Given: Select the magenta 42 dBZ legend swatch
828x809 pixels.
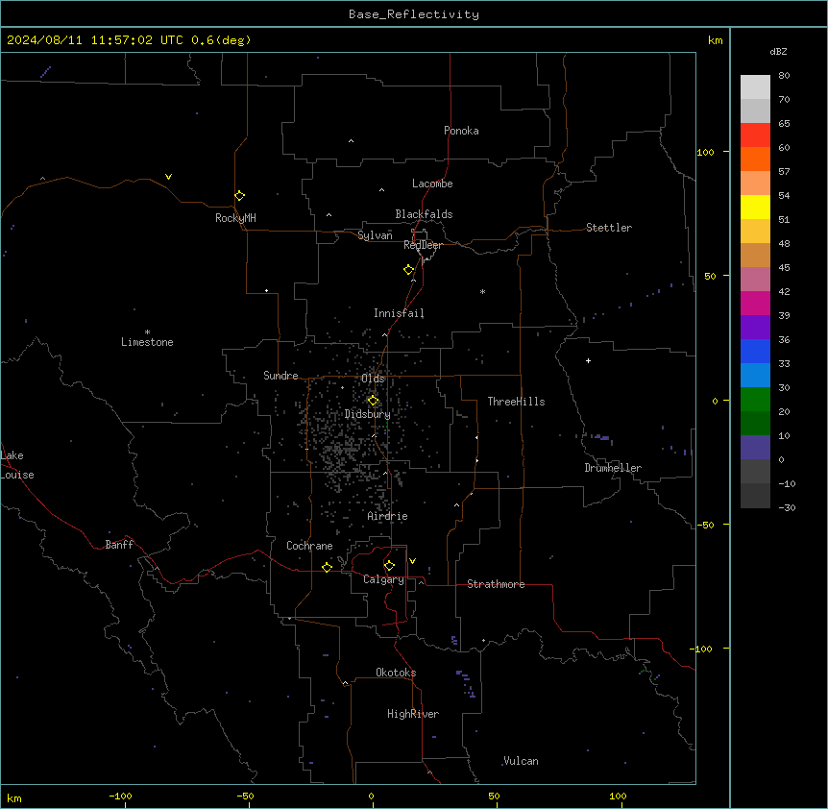Looking at the screenshot, I should (755, 303).
